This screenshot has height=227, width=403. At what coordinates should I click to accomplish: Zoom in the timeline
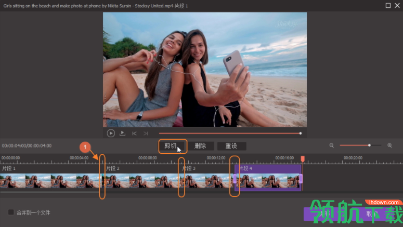389,145
